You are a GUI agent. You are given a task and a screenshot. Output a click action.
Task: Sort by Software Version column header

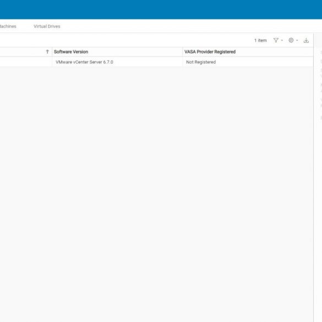click(71, 52)
